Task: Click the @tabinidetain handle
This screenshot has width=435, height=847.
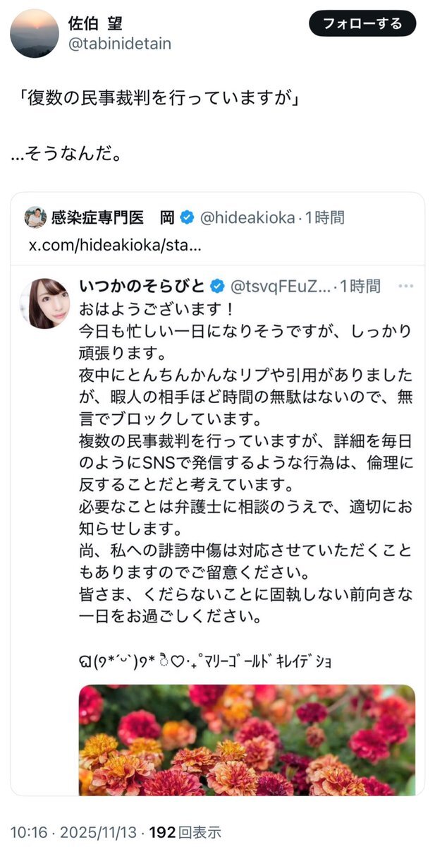Action: [x=119, y=44]
